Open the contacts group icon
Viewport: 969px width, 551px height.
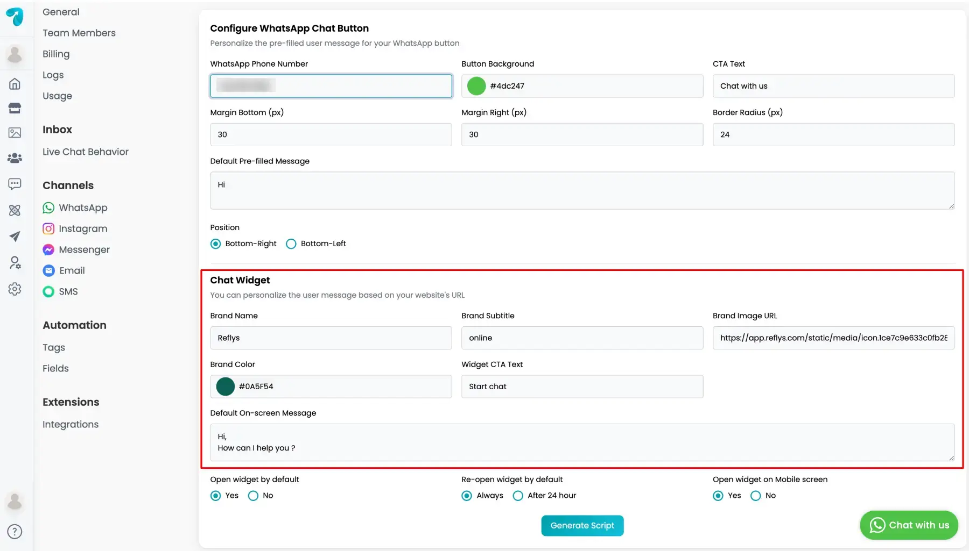pos(15,158)
